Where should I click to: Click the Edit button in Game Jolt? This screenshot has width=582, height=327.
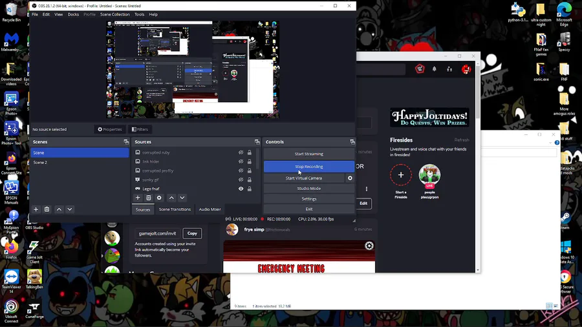point(363,203)
